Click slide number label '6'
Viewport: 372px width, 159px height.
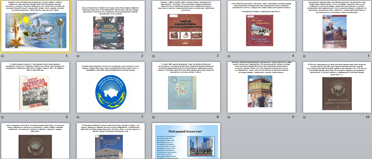pyautogui.click(x=67, y=117)
